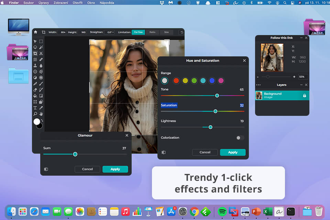This screenshot has height=220, width=330.
Task: Select the Fill bucket tool
Action: coord(35,96)
